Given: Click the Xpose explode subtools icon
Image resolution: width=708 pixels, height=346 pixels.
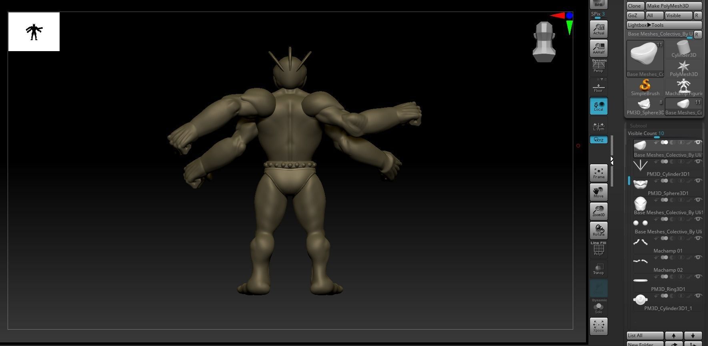Looking at the screenshot, I should coord(598,326).
